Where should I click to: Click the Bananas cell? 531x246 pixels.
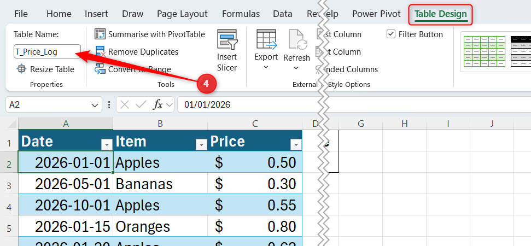click(x=160, y=184)
